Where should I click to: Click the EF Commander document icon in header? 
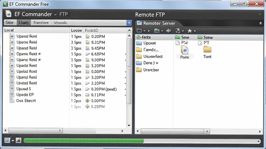(8, 14)
